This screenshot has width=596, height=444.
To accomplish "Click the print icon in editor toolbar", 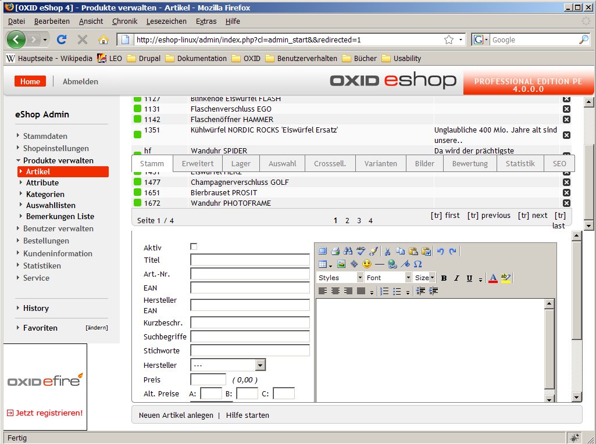I will click(x=335, y=251).
